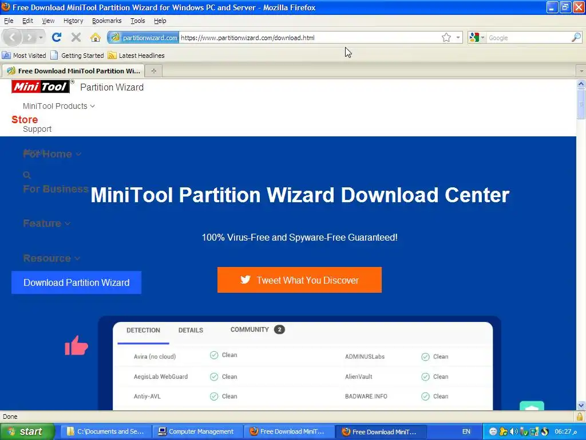Click the partitionwizard.com site identity badge
This screenshot has width=586, height=440.
coord(143,37)
